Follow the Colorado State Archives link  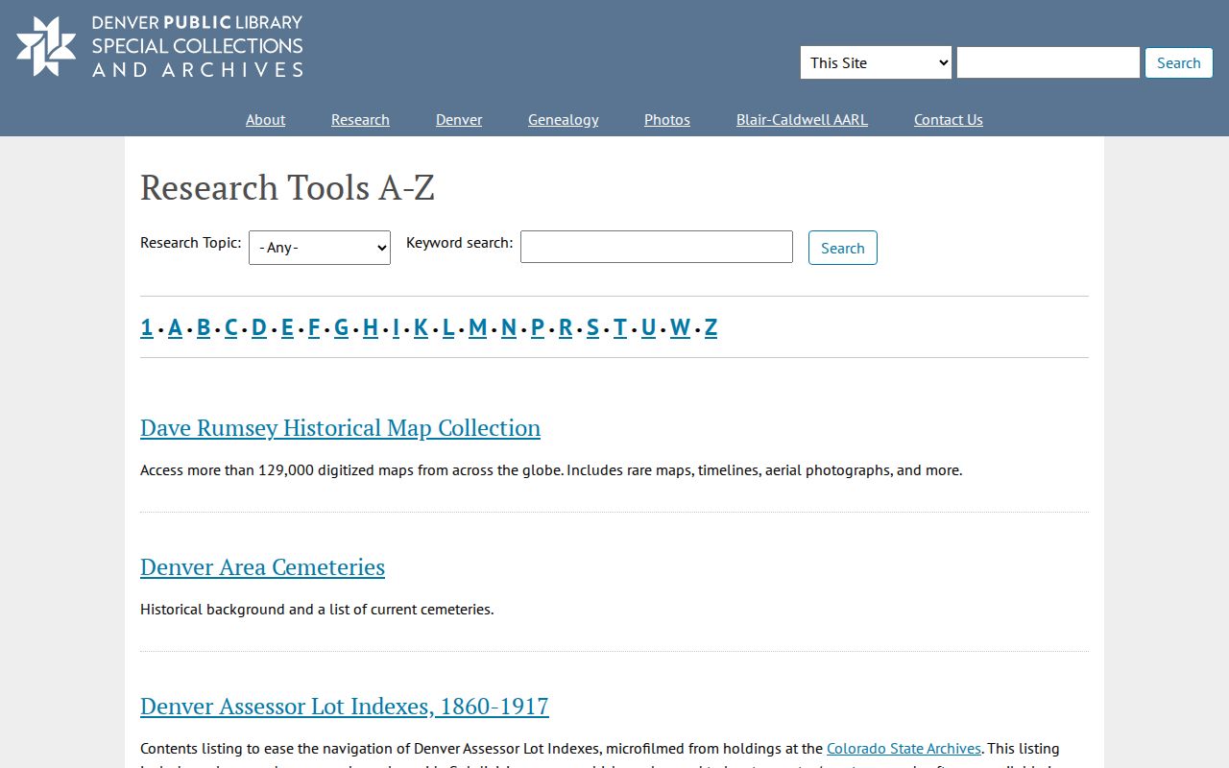904,748
